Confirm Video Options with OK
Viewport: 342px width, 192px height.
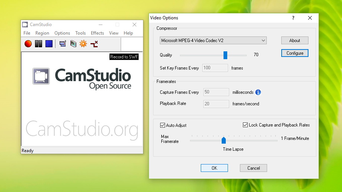(214, 168)
